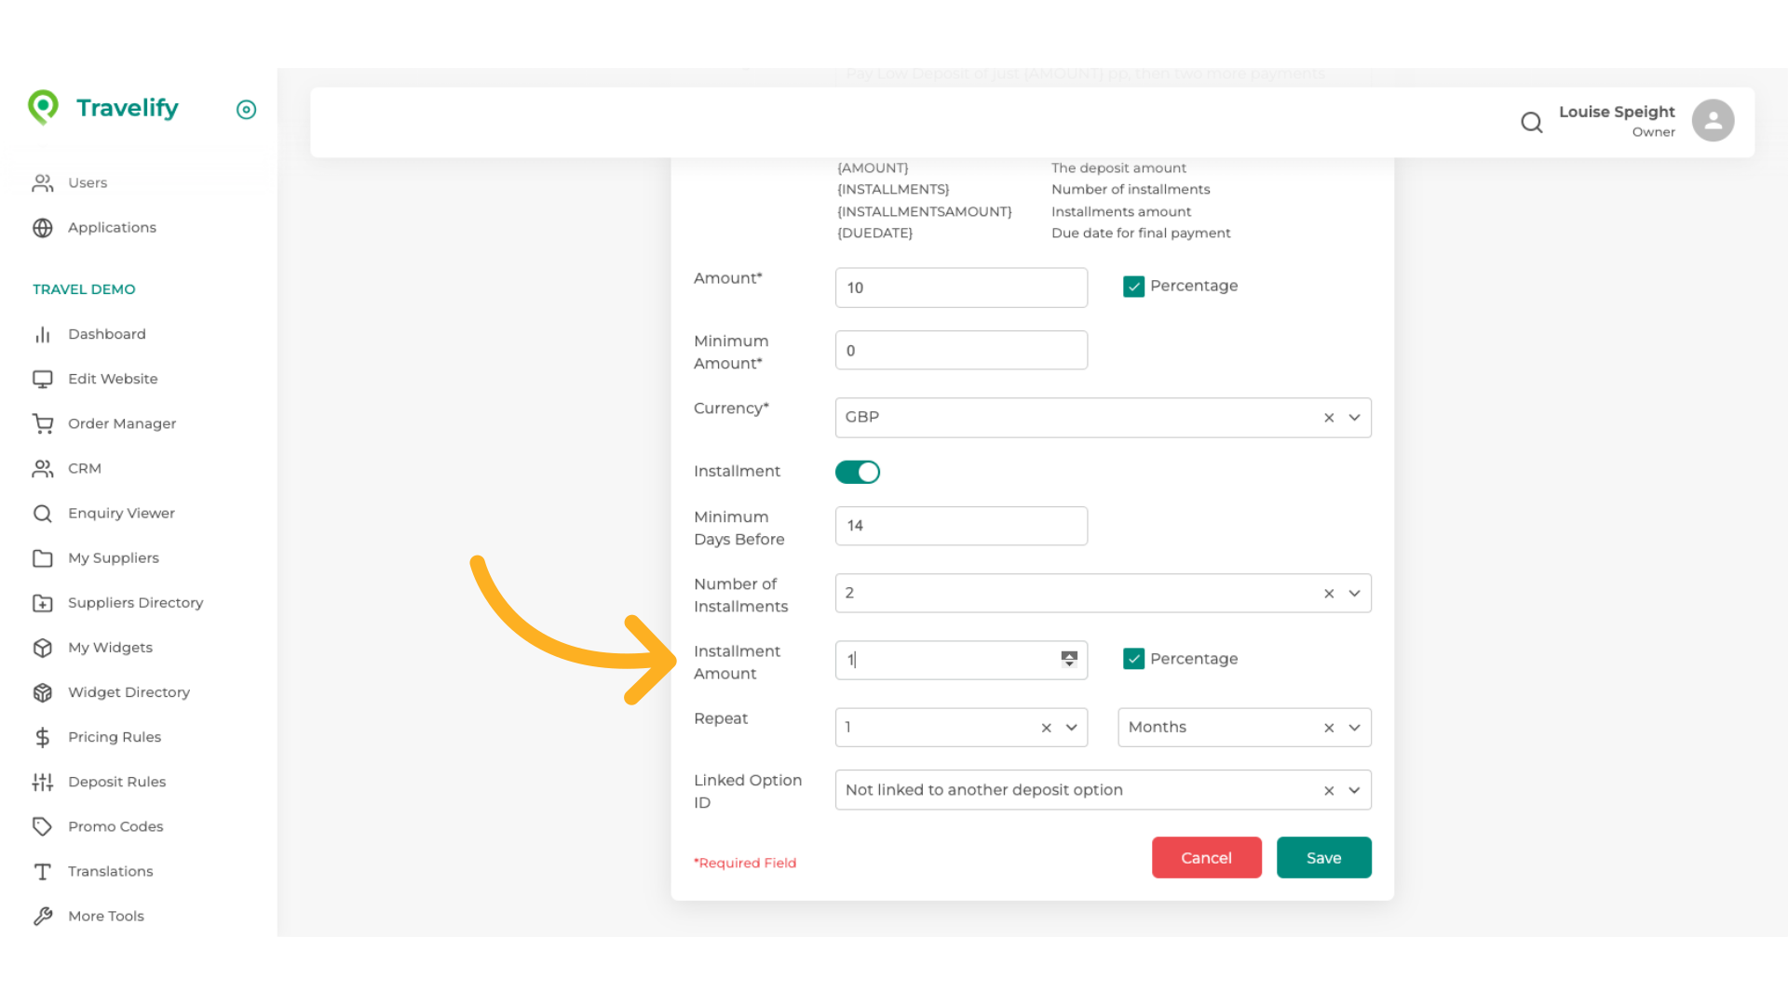Image resolution: width=1788 pixels, height=1005 pixels.
Task: Select the Users menu entry
Action: tap(88, 182)
